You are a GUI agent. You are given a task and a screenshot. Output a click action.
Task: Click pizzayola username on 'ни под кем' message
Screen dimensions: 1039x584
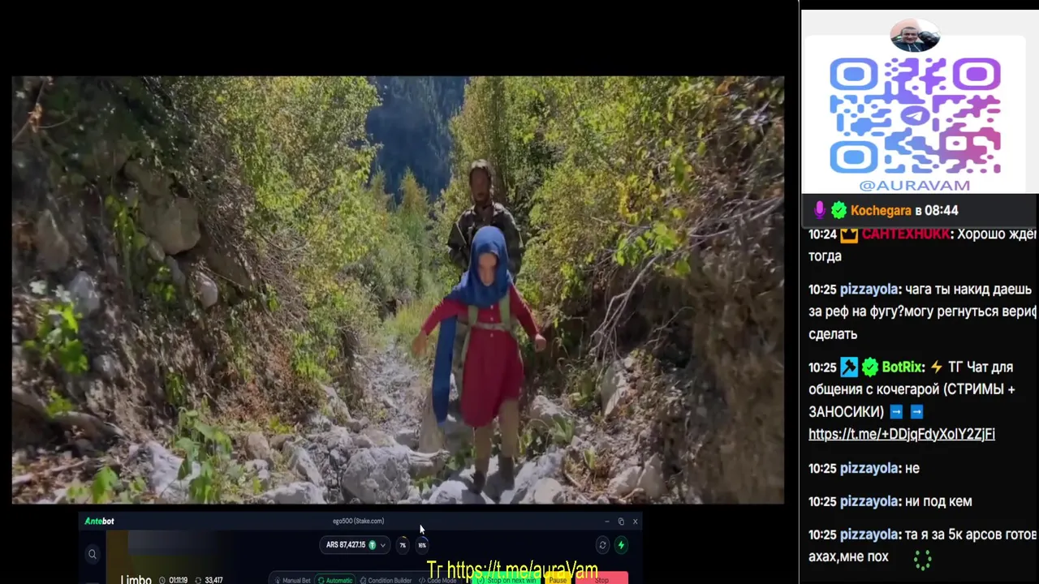(x=869, y=501)
